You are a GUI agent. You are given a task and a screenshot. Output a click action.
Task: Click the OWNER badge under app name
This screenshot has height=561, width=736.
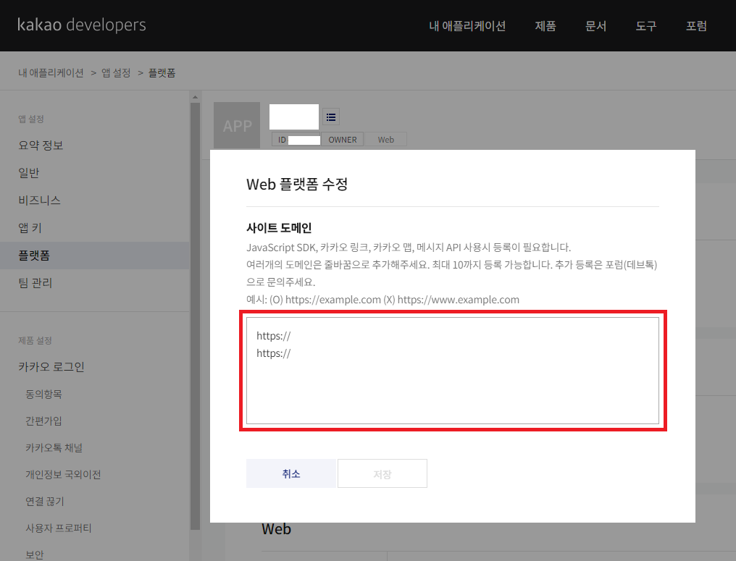pyautogui.click(x=343, y=140)
